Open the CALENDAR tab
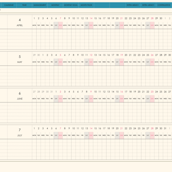Image resolution: width=172 pixels, height=172 pixels. pos(9,5)
